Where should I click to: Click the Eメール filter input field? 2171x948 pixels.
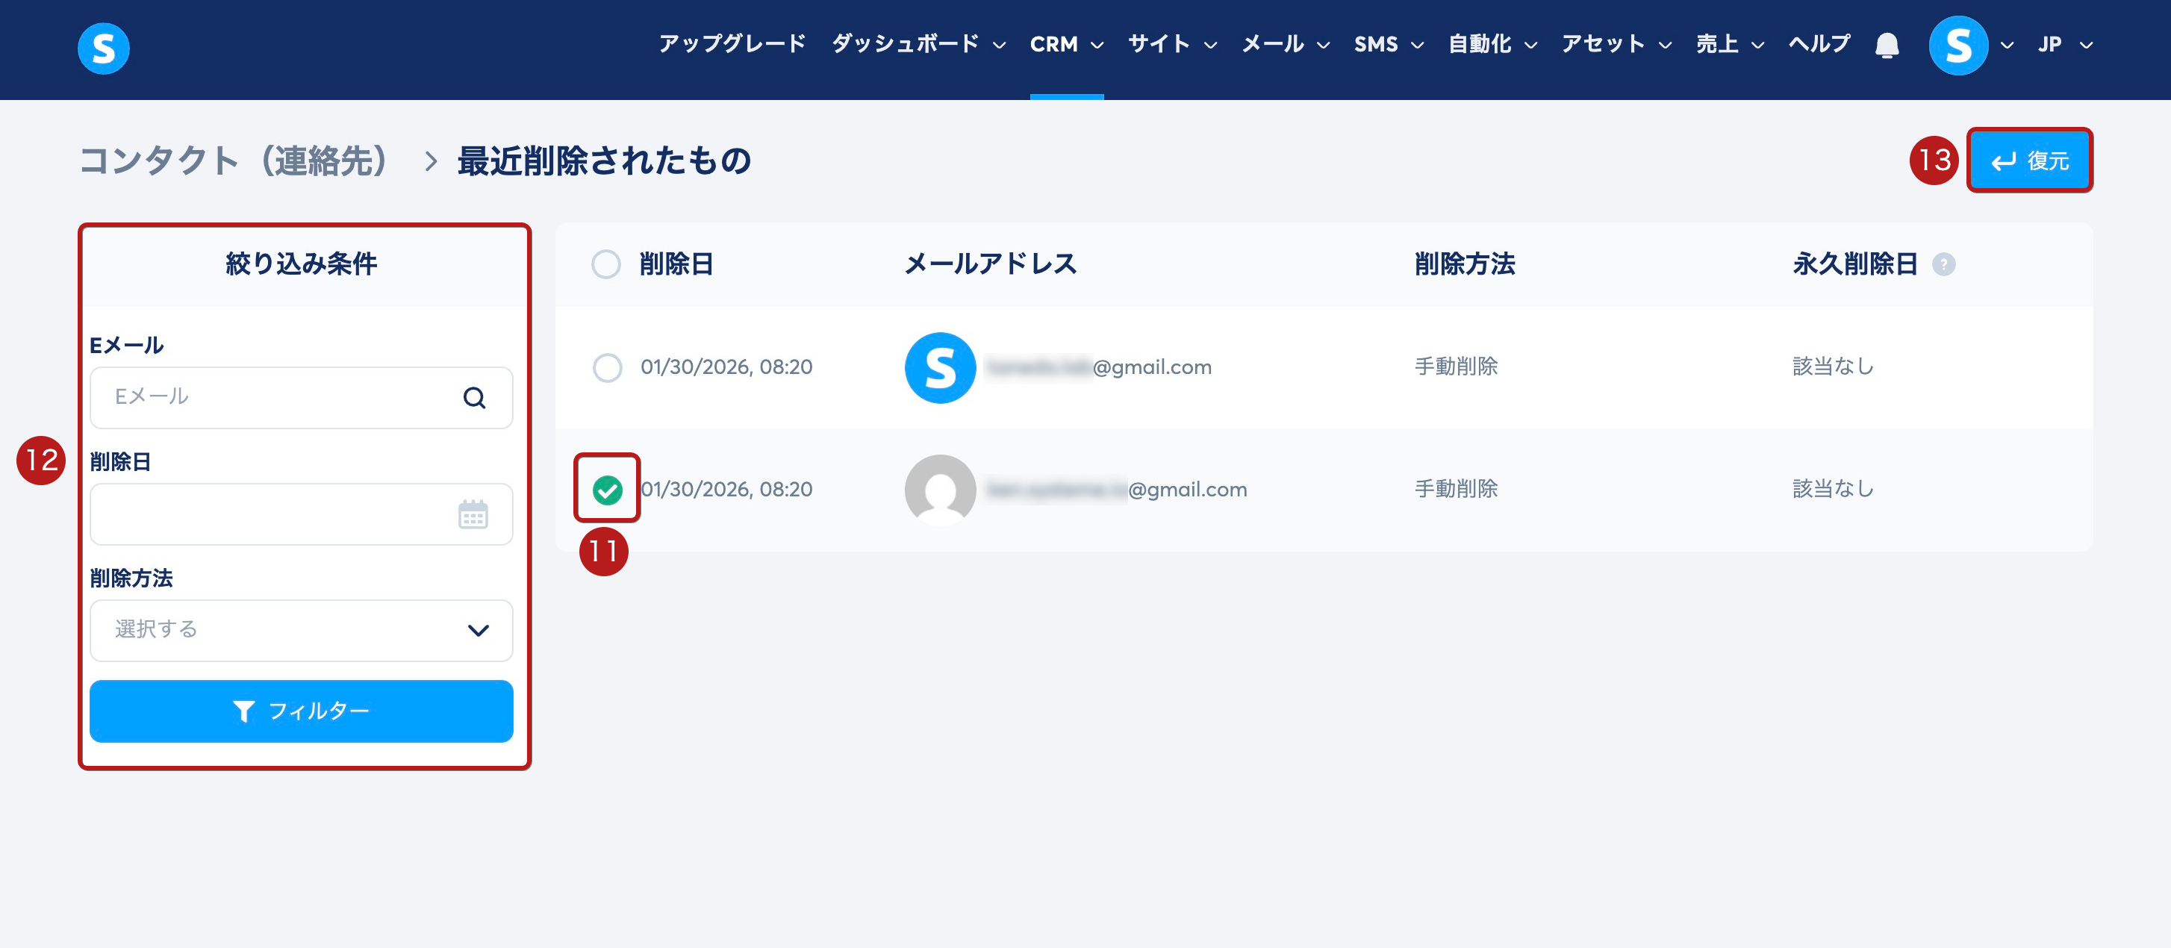click(278, 398)
